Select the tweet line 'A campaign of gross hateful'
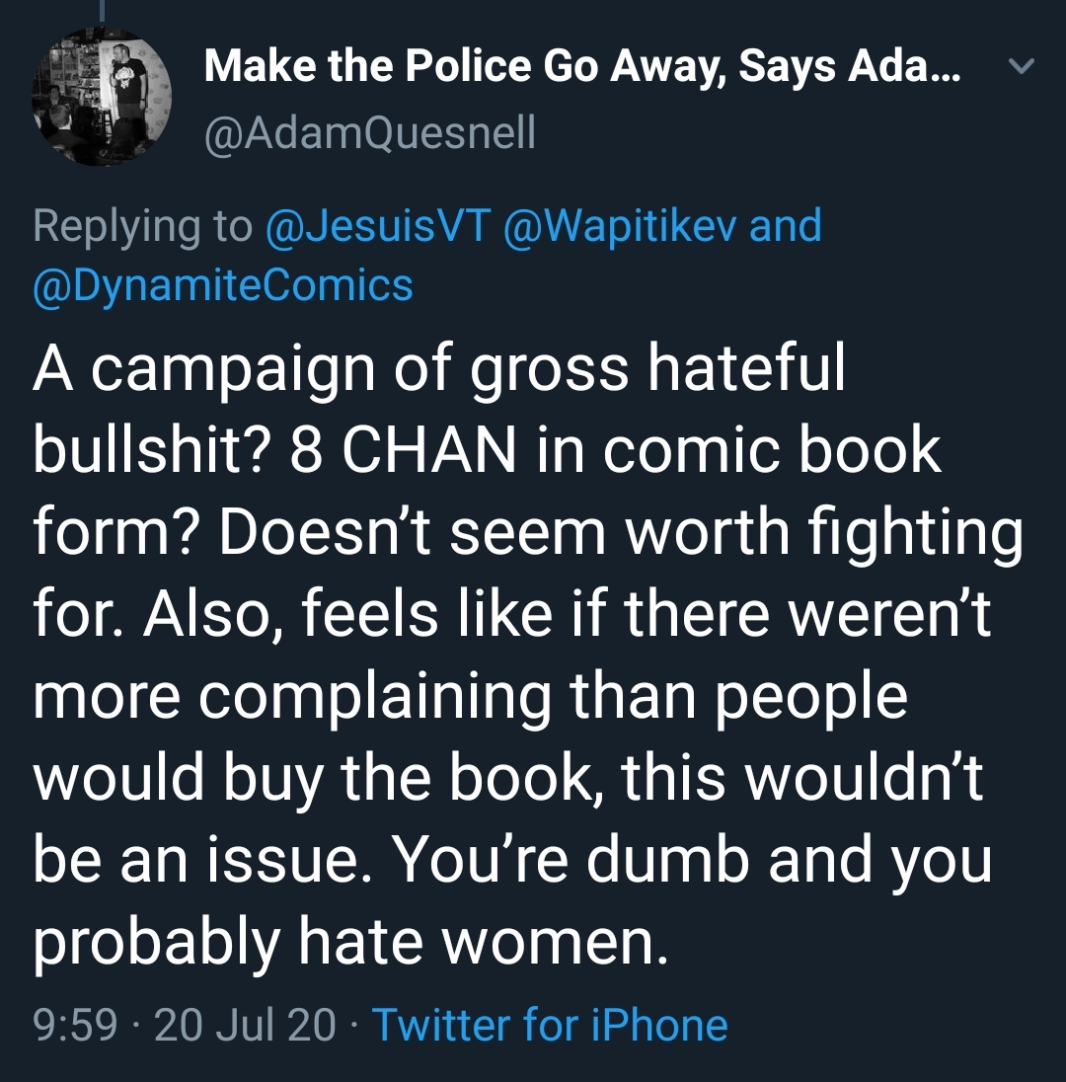The image size is (1066, 1082). [439, 370]
